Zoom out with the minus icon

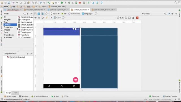click(x=118, y=18)
